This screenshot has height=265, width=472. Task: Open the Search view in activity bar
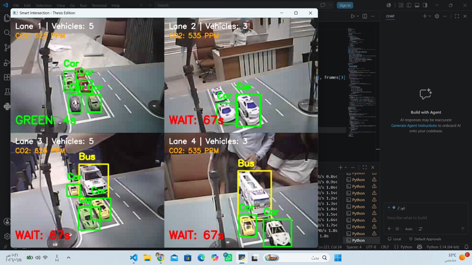[7, 33]
